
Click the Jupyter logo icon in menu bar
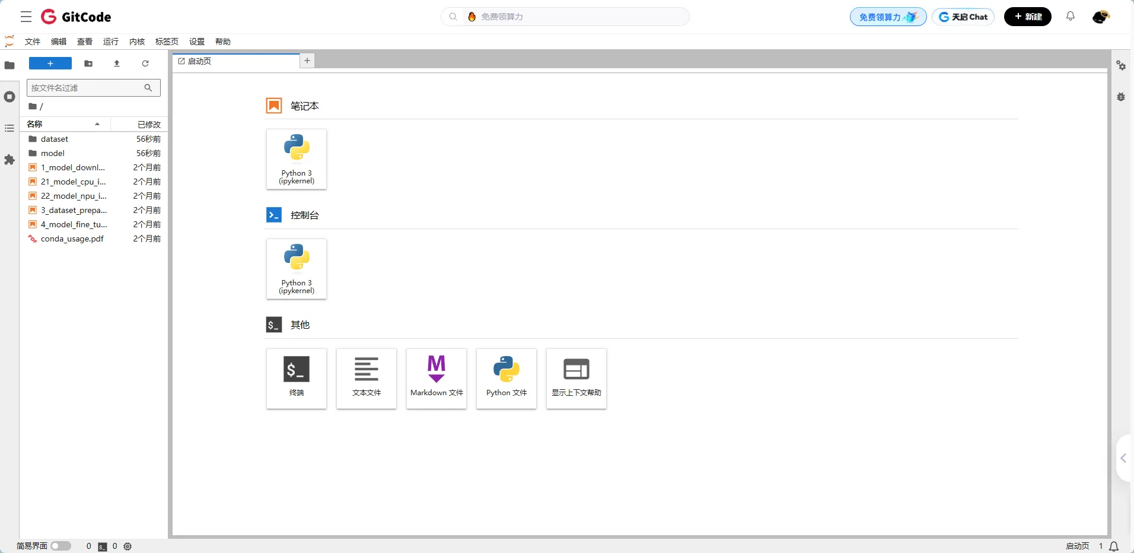[x=9, y=41]
